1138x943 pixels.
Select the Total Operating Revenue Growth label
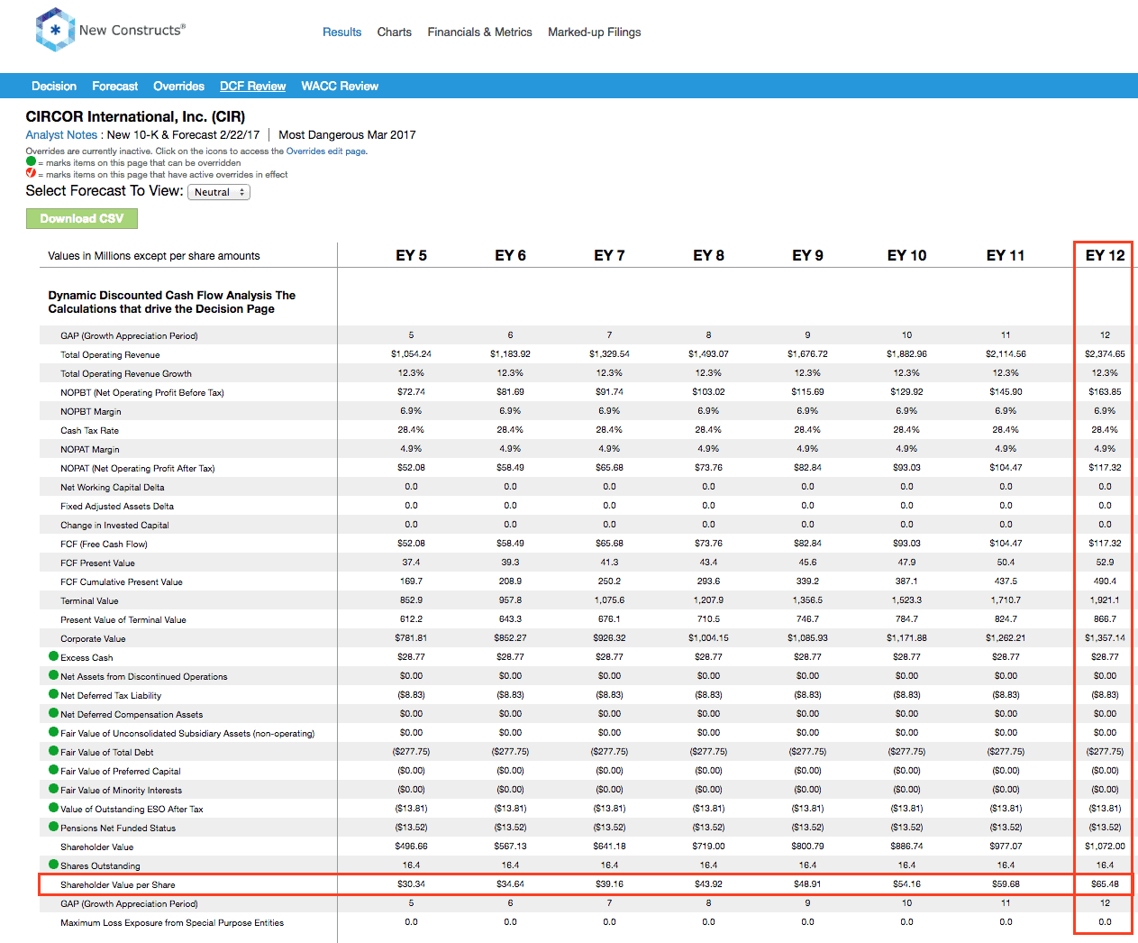coord(126,373)
